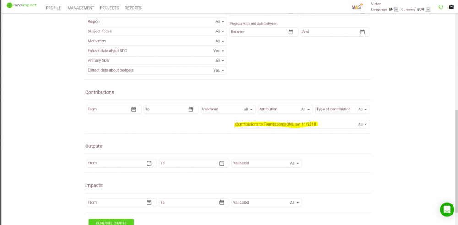Click the green power logout icon
458x225 pixels.
click(x=441, y=7)
